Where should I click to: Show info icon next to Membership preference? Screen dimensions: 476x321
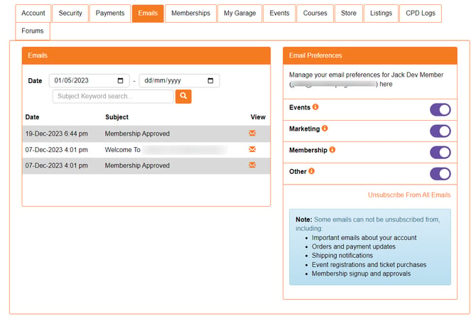coord(332,150)
